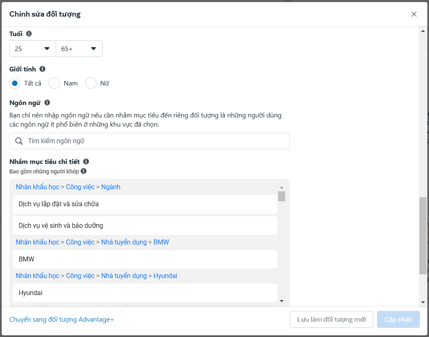Close the Chỉnh sửa đối tượng dialog

tap(414, 14)
